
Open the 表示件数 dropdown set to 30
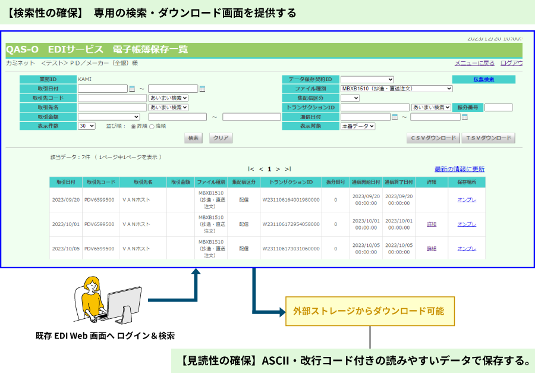[x=86, y=126]
